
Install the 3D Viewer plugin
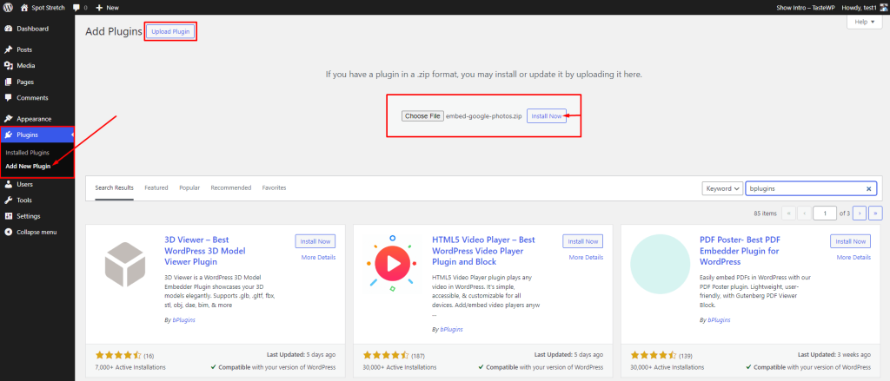(315, 241)
